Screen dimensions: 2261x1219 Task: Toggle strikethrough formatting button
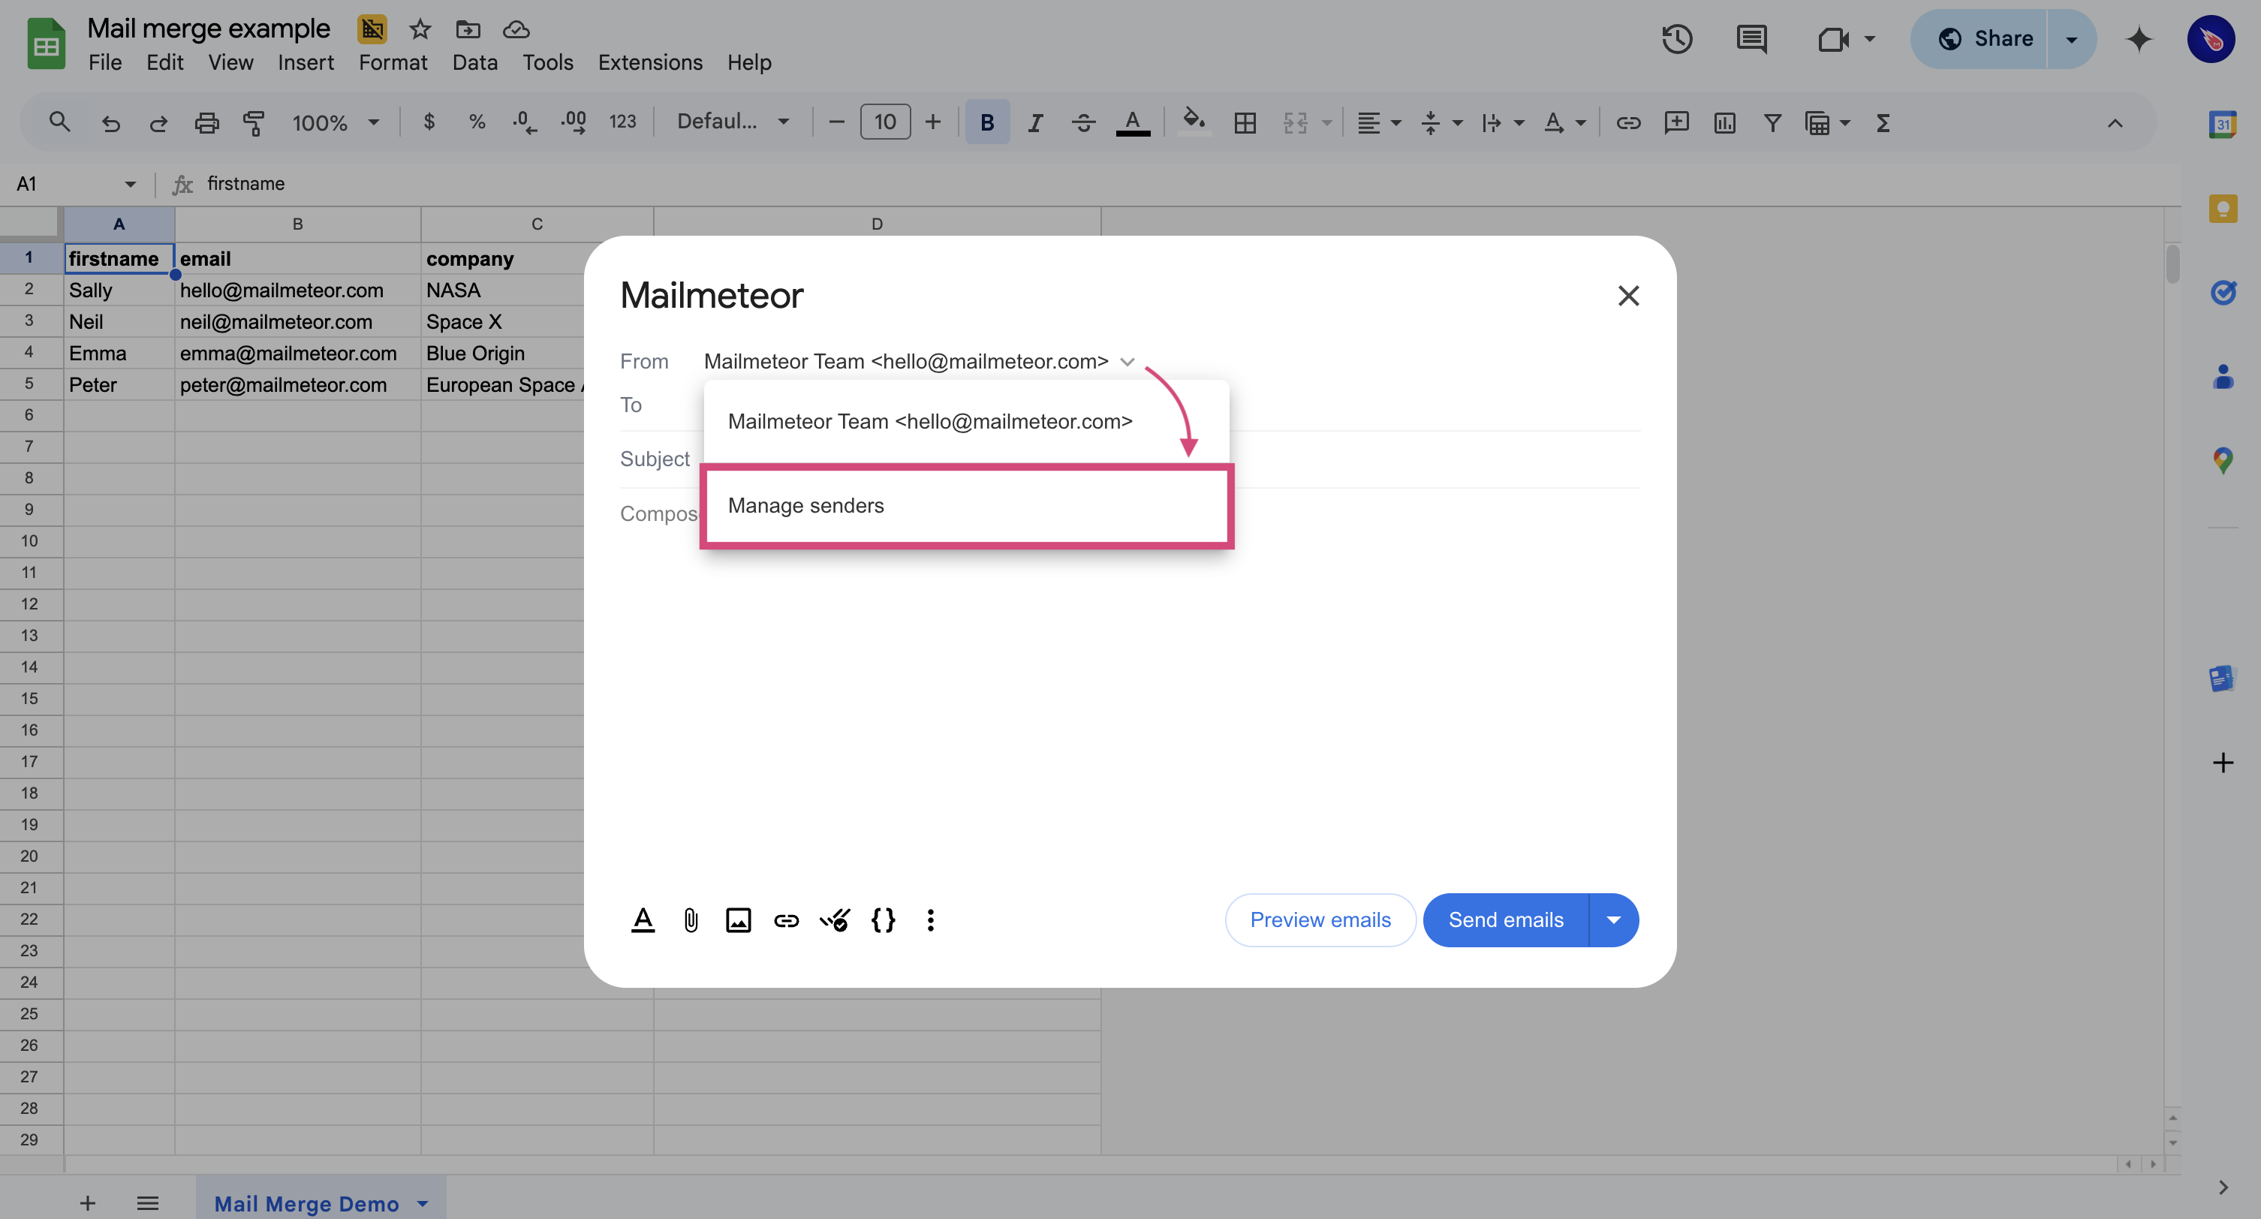(1083, 123)
